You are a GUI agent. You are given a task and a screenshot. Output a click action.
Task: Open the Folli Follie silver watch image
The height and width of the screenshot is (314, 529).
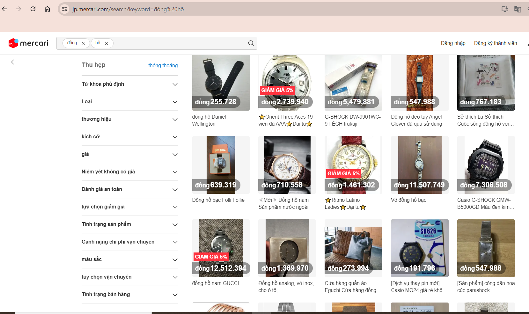[x=221, y=165]
